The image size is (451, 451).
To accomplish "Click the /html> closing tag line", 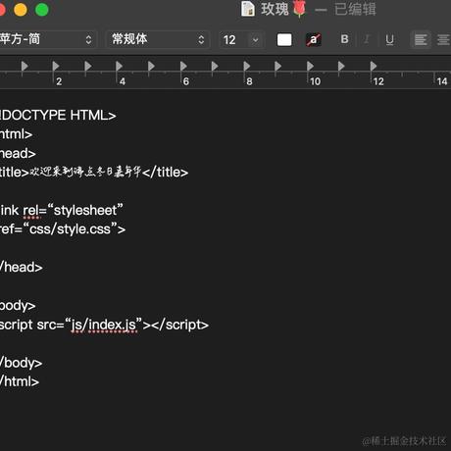I will pyautogui.click(x=20, y=381).
